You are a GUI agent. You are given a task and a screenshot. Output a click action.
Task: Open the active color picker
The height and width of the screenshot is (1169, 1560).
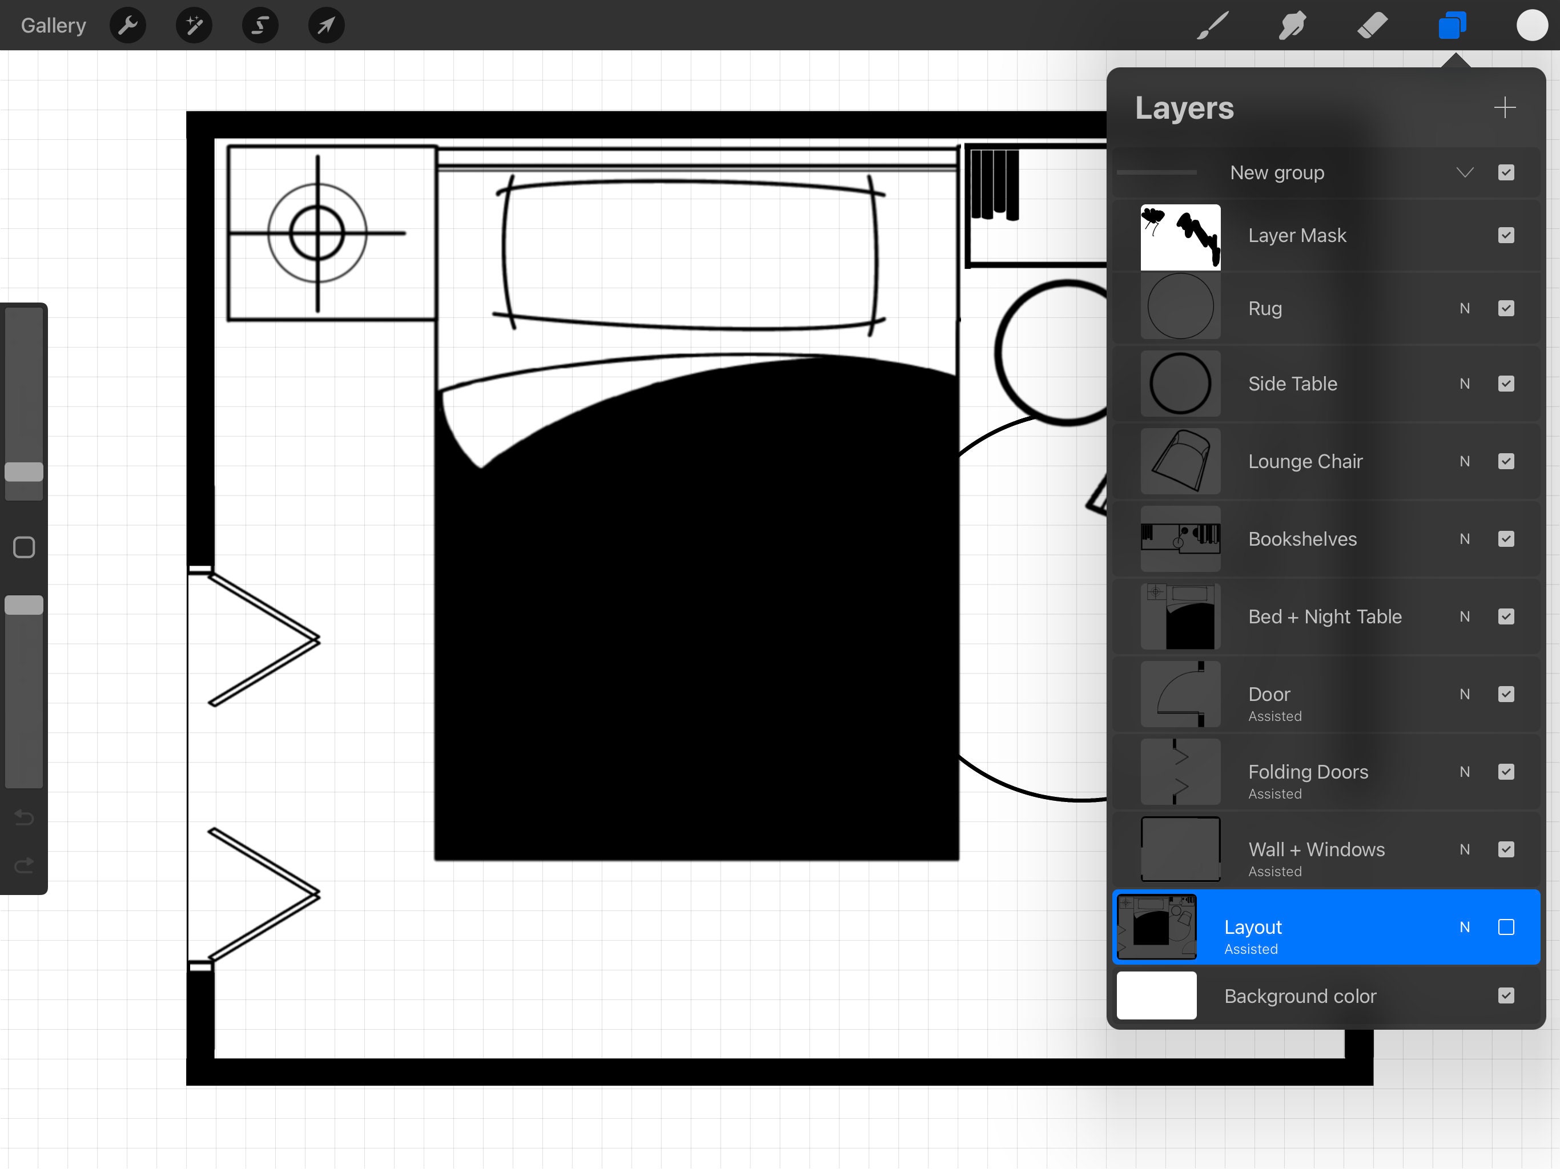click(1533, 25)
